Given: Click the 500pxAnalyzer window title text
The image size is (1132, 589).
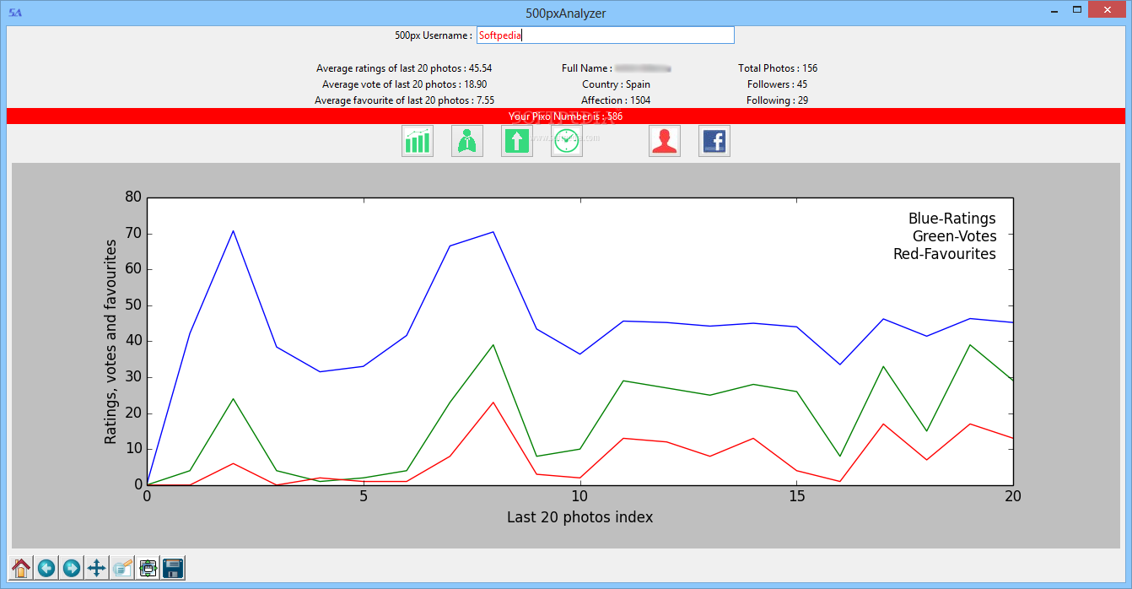Looking at the screenshot, I should pyautogui.click(x=565, y=13).
